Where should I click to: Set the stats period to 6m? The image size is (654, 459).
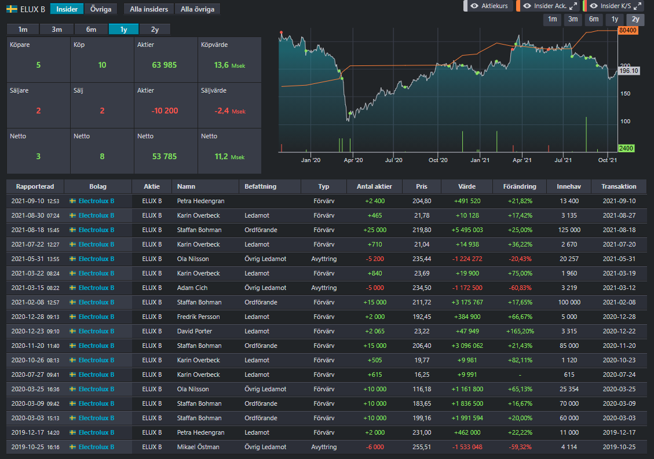coord(91,29)
